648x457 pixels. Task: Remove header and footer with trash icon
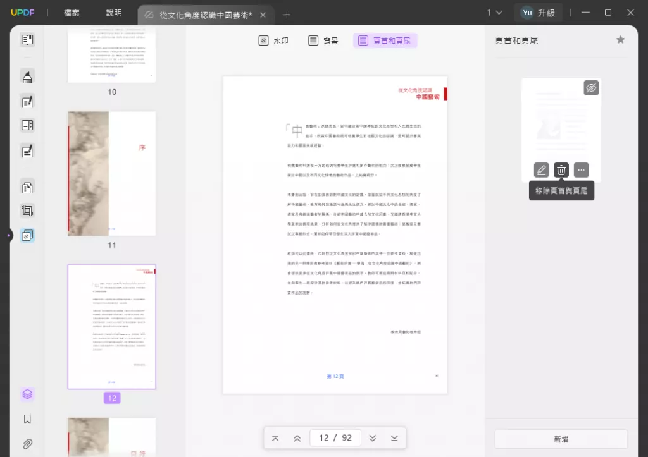click(x=561, y=170)
